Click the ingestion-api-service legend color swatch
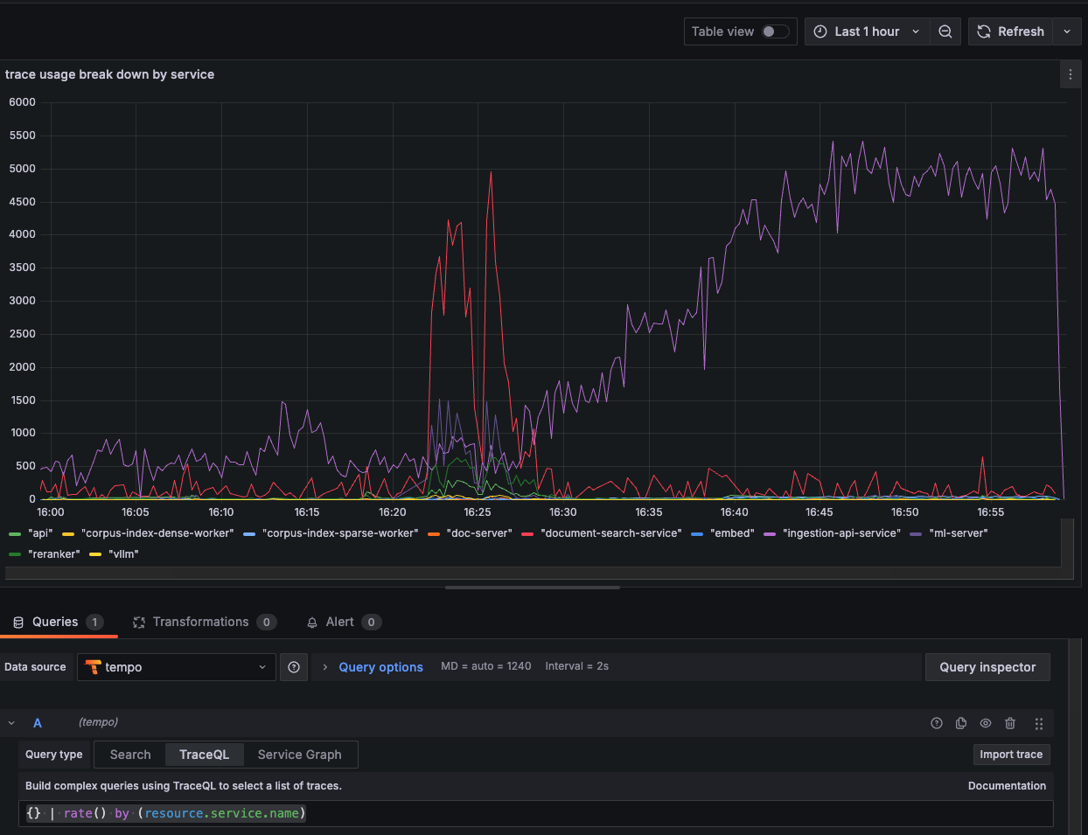The height and width of the screenshot is (835, 1088). click(x=770, y=533)
